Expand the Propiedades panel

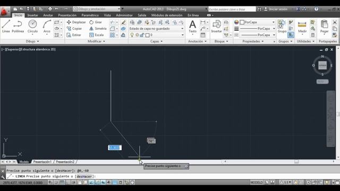[253, 41]
